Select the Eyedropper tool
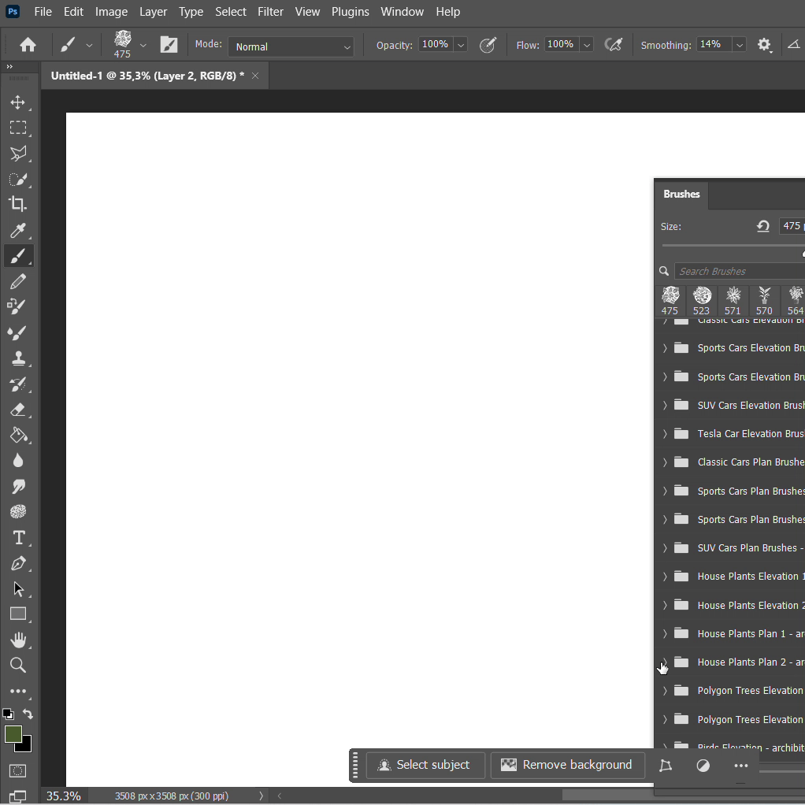 tap(18, 230)
